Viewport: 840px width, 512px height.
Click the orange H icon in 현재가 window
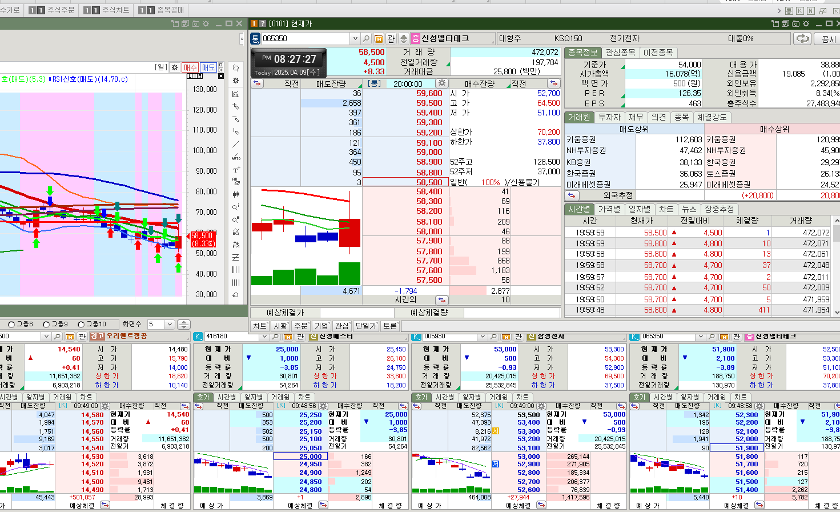click(379, 38)
